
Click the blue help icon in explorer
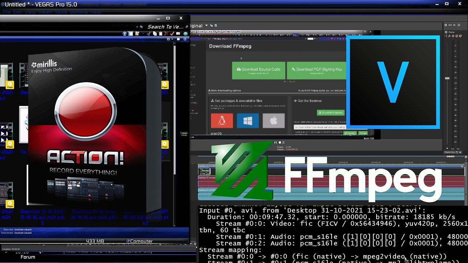coord(185,39)
